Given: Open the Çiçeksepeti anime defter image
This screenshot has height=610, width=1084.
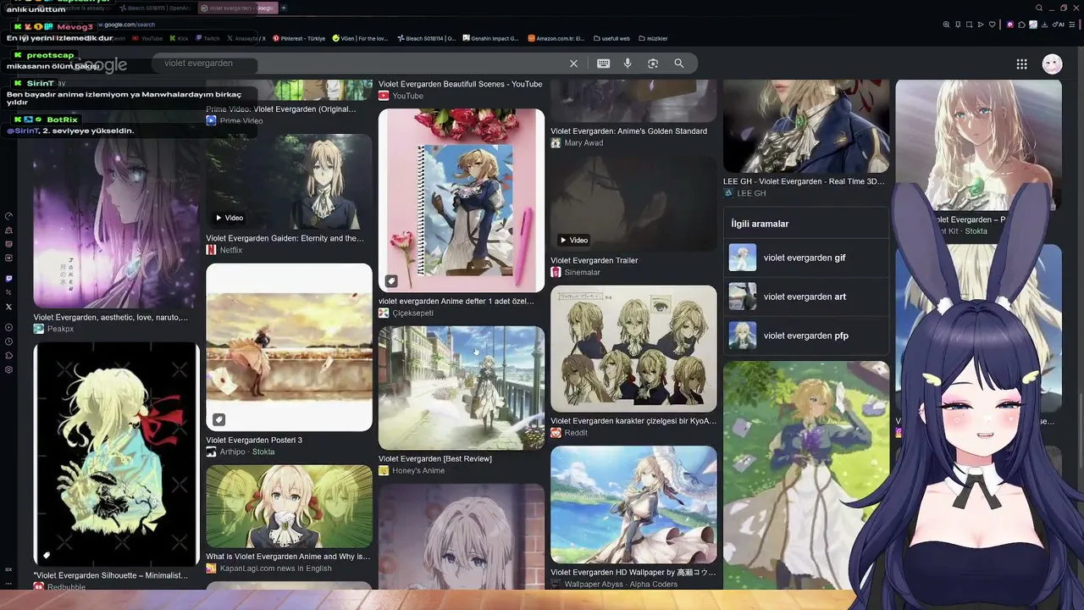Looking at the screenshot, I should click(462, 200).
